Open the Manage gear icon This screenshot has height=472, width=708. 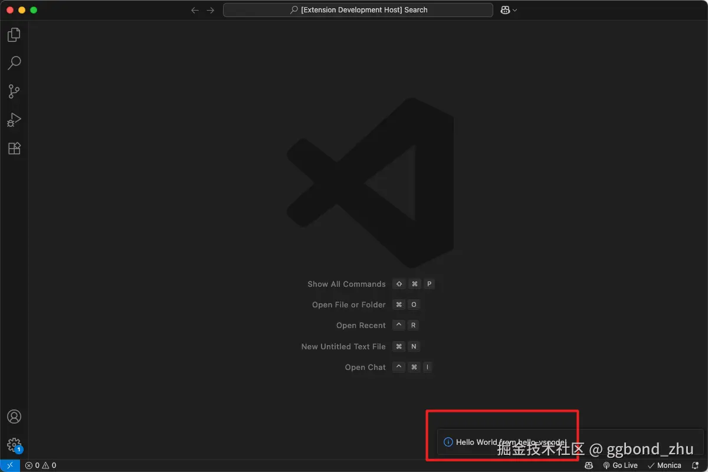tap(14, 445)
